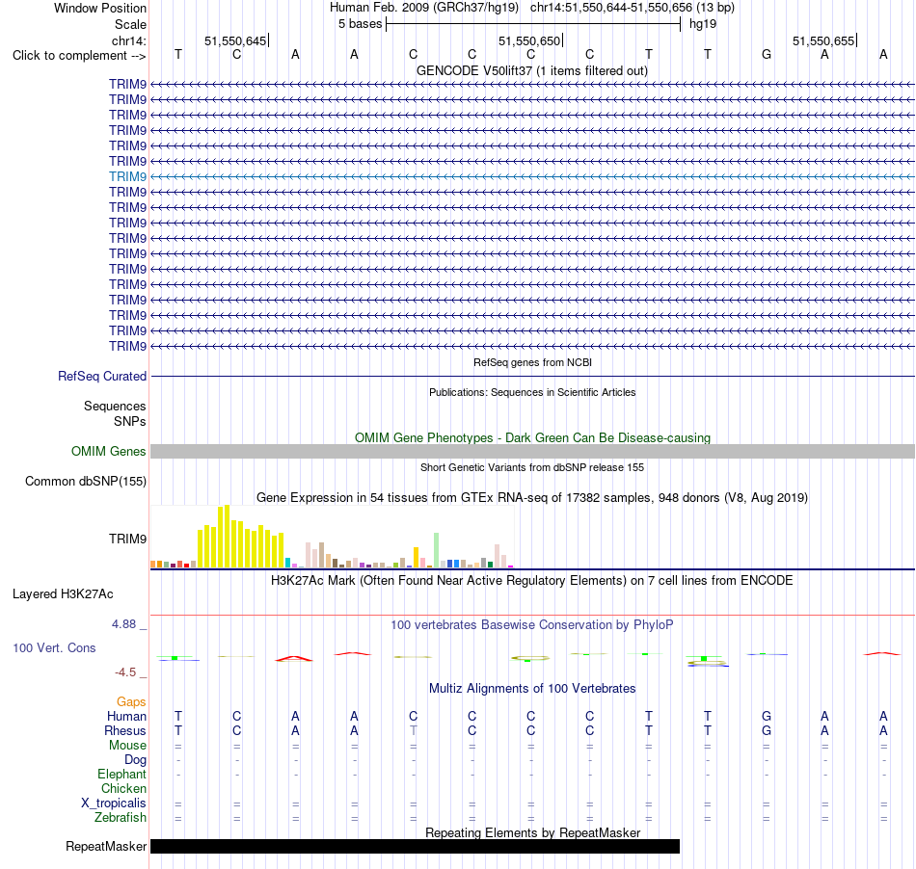Screen dimensions: 916x869
Task: Click the -4.5 lower conservation scale value
Action: (125, 672)
